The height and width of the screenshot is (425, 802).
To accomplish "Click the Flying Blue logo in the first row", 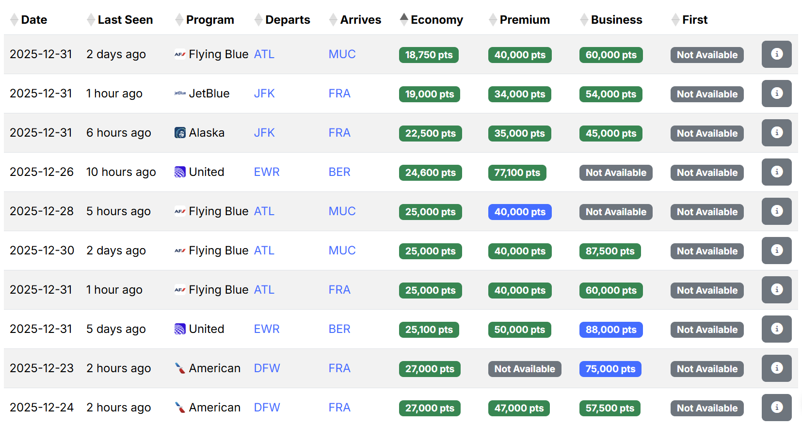I will coord(180,54).
